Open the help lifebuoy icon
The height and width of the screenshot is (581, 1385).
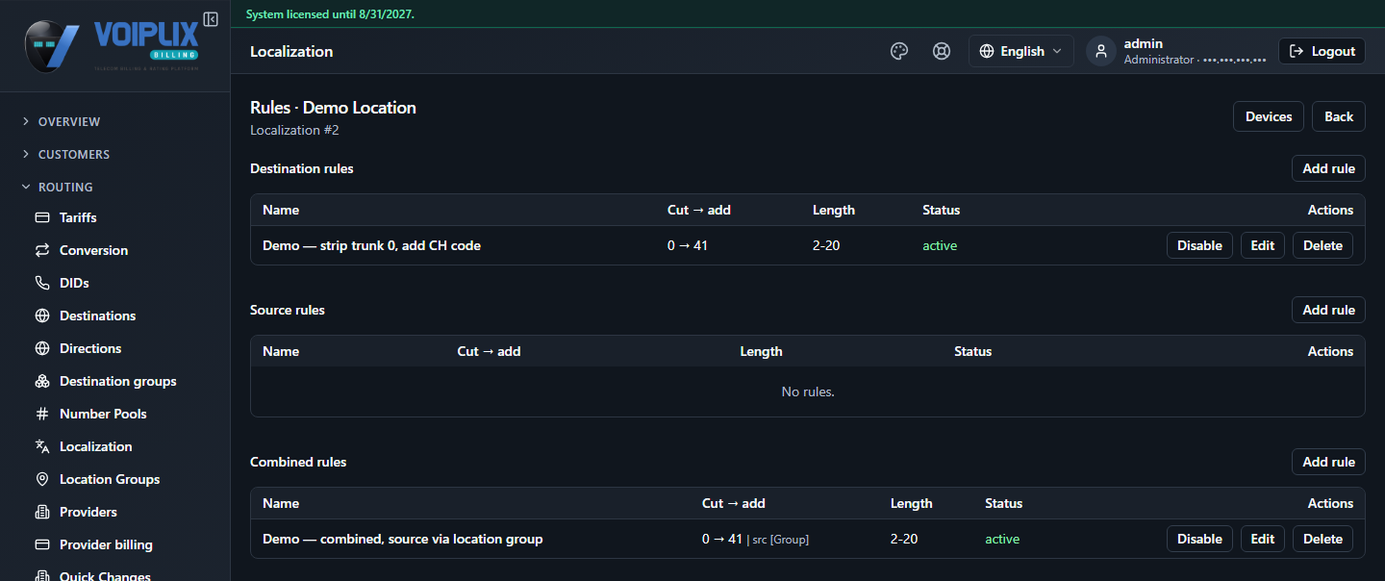[x=942, y=52]
